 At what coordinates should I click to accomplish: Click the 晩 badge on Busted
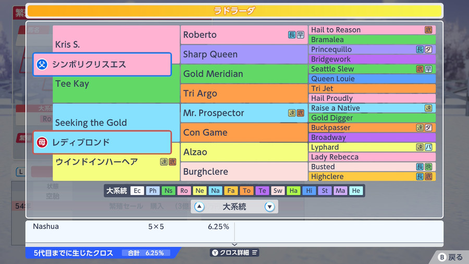pos(428,167)
